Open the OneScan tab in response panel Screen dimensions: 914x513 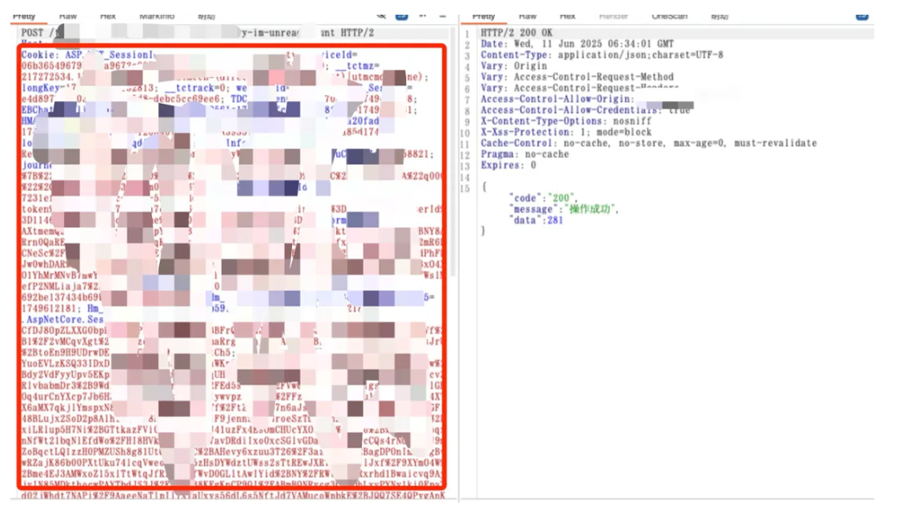coord(669,16)
